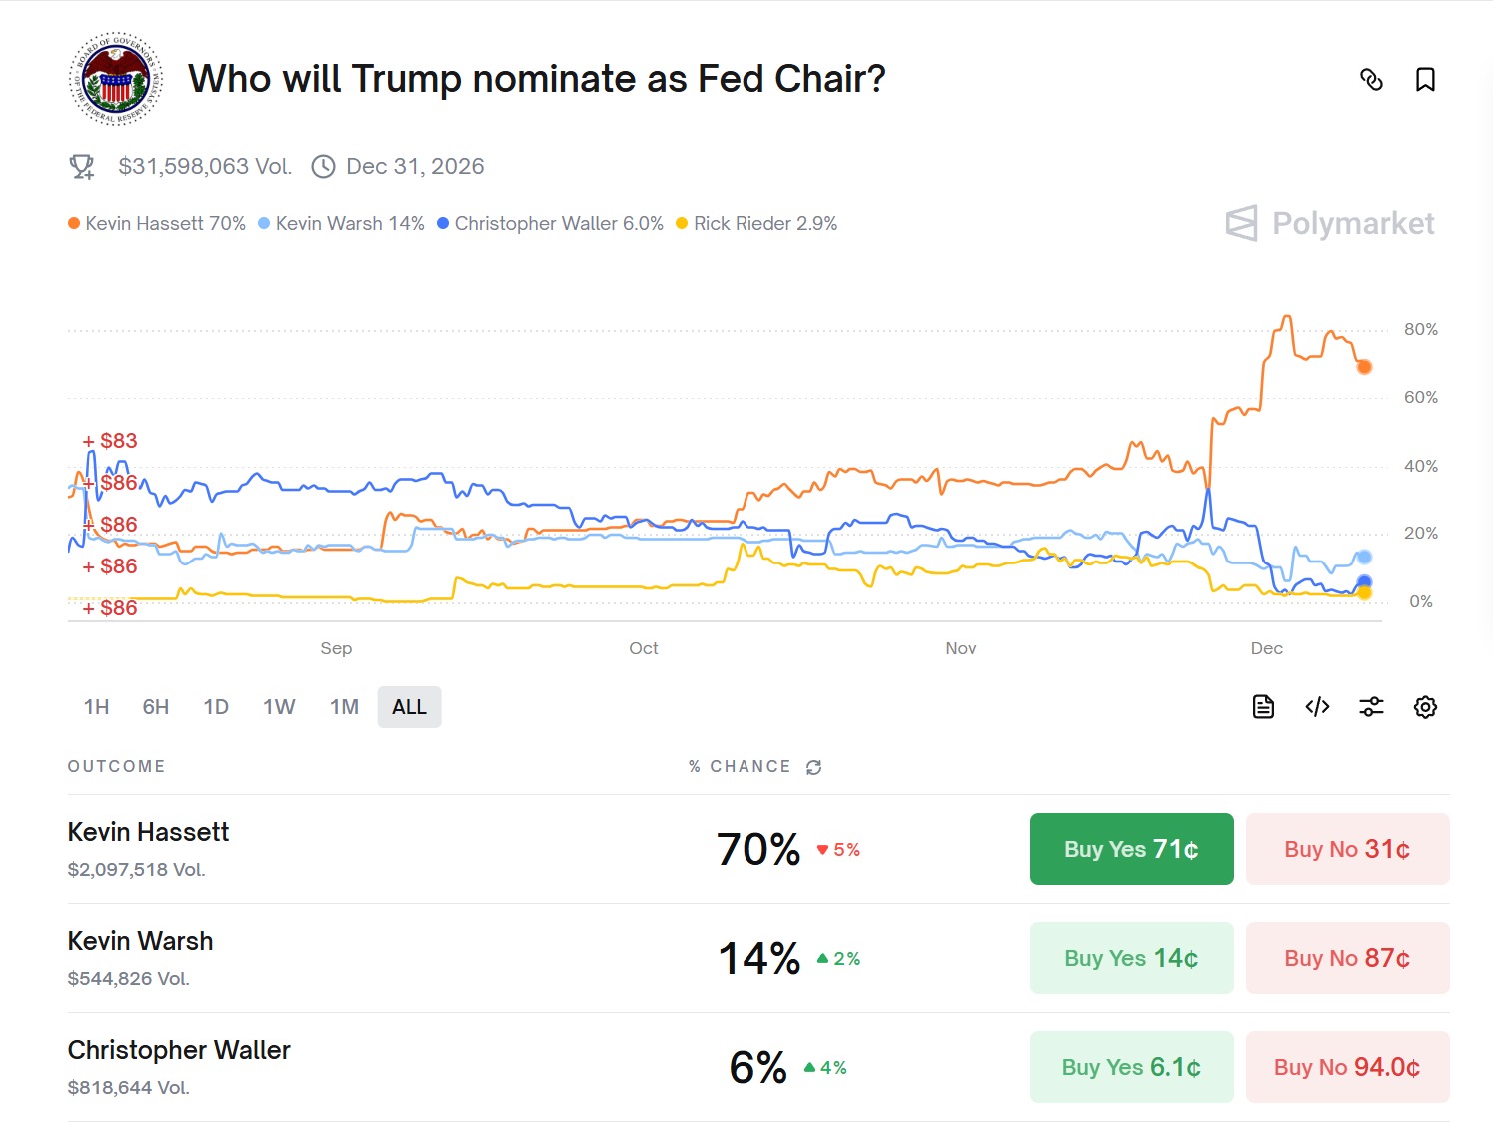The width and height of the screenshot is (1493, 1124).
Task: Toggle Kevin Warsh series in chart legend
Action: pyautogui.click(x=263, y=223)
